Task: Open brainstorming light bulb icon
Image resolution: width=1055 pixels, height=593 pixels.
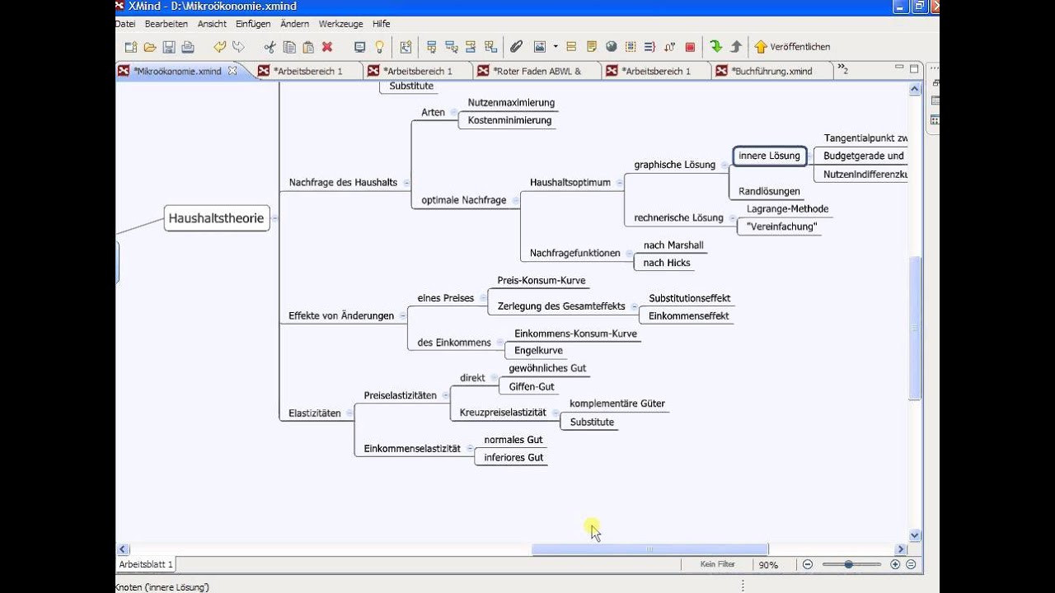Action: pyautogui.click(x=379, y=47)
